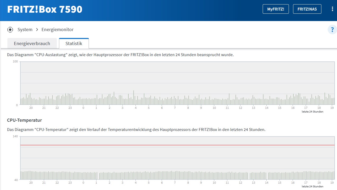The image size is (337, 190).
Task: Click the question mark help icon
Action: [332, 30]
